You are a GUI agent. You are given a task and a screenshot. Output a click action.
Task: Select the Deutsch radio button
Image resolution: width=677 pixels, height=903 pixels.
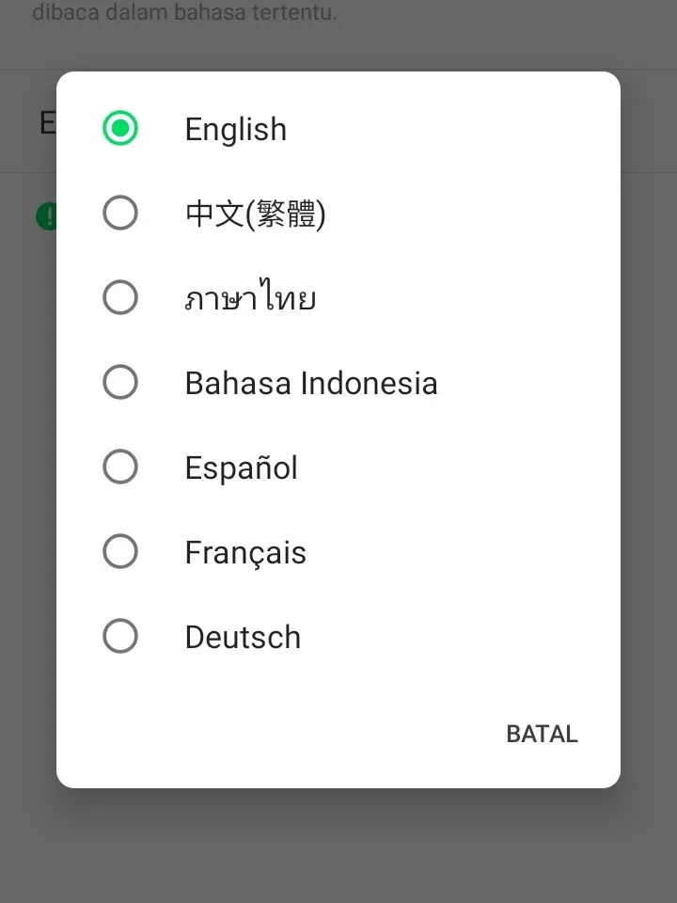(x=120, y=637)
